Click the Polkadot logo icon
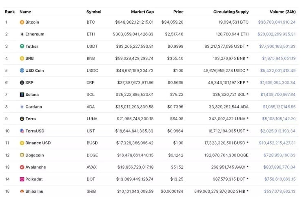The width and height of the screenshot is (306, 203). point(22,179)
